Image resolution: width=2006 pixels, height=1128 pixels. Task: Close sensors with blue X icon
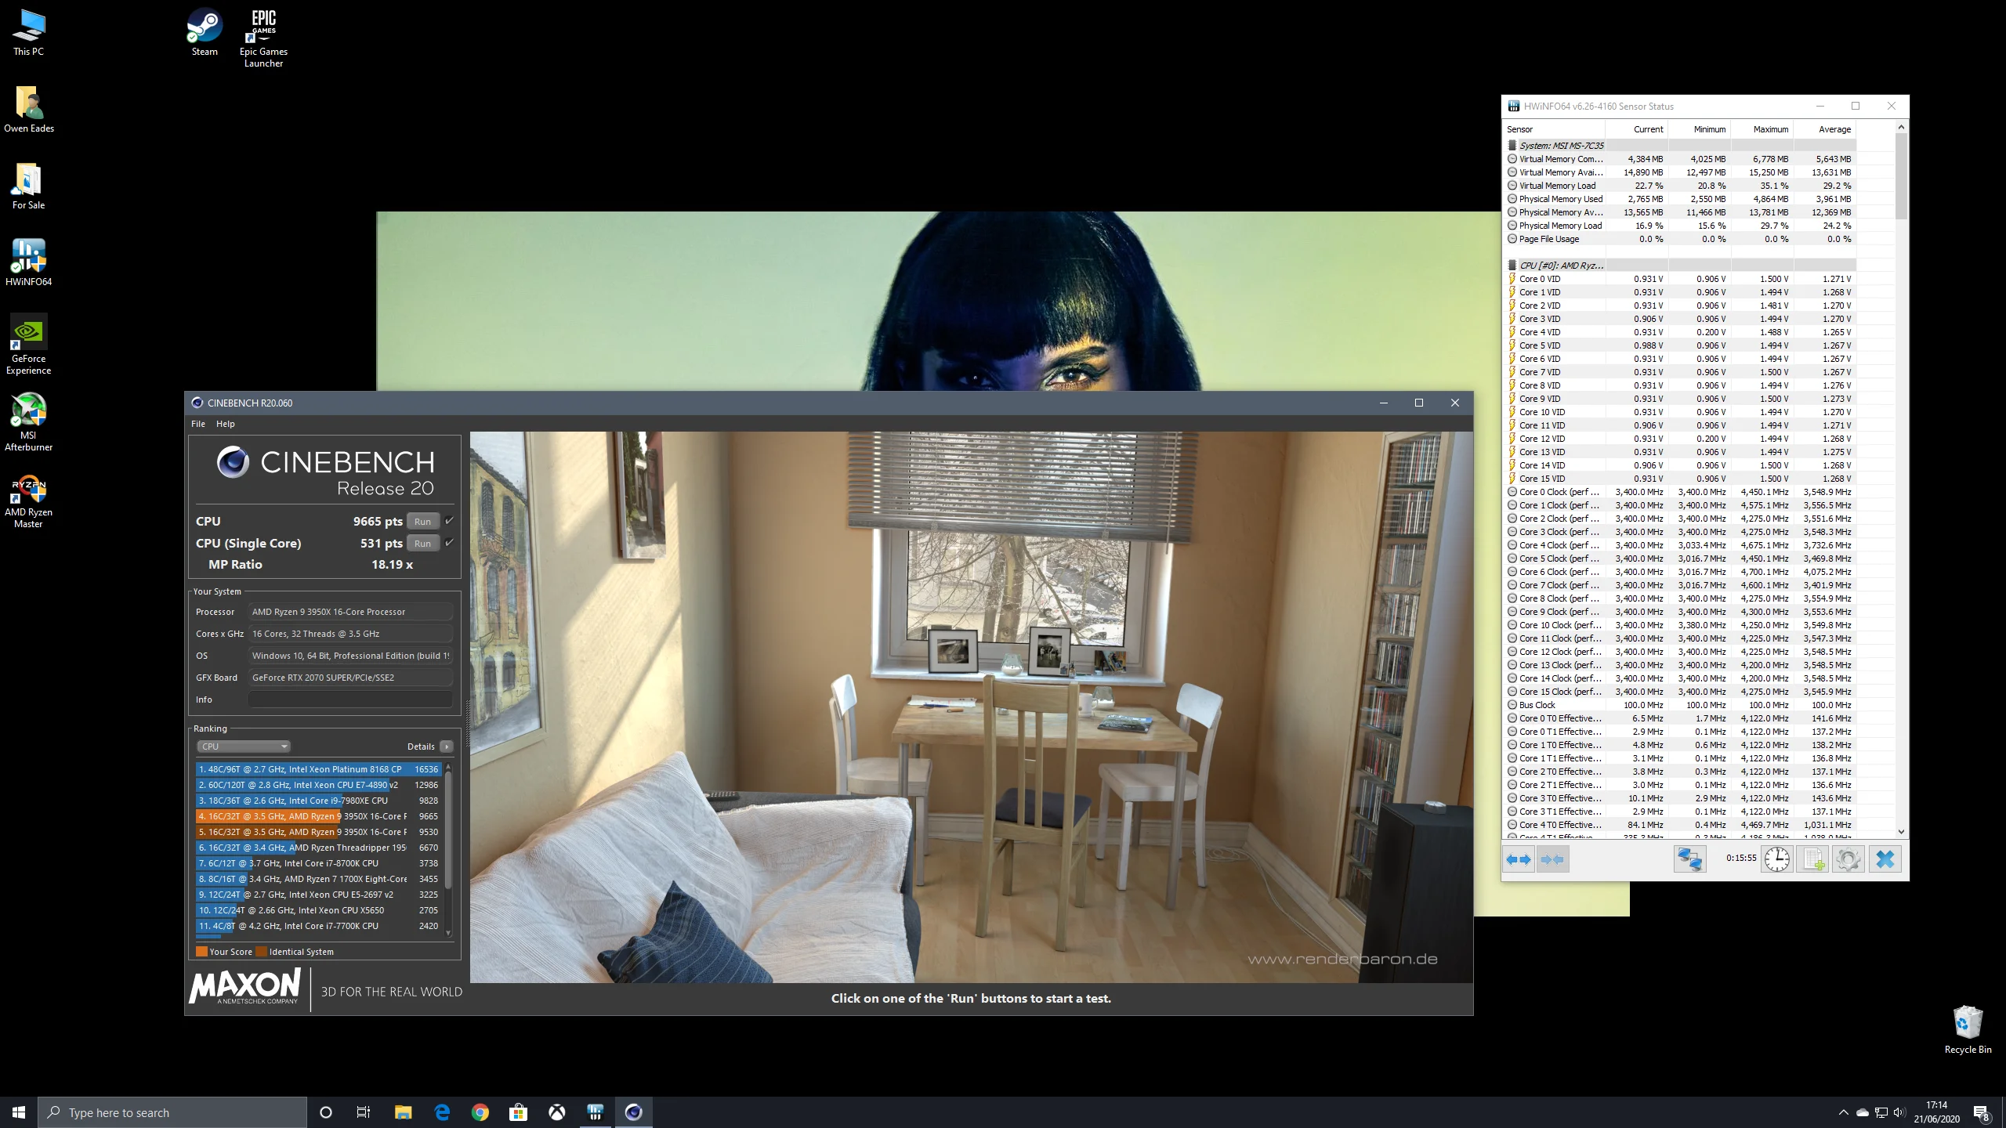point(1885,859)
